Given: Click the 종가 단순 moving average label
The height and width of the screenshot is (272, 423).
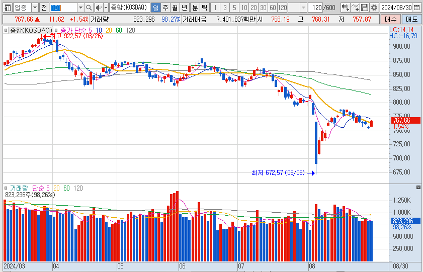Looking at the screenshot, I should (72, 30).
